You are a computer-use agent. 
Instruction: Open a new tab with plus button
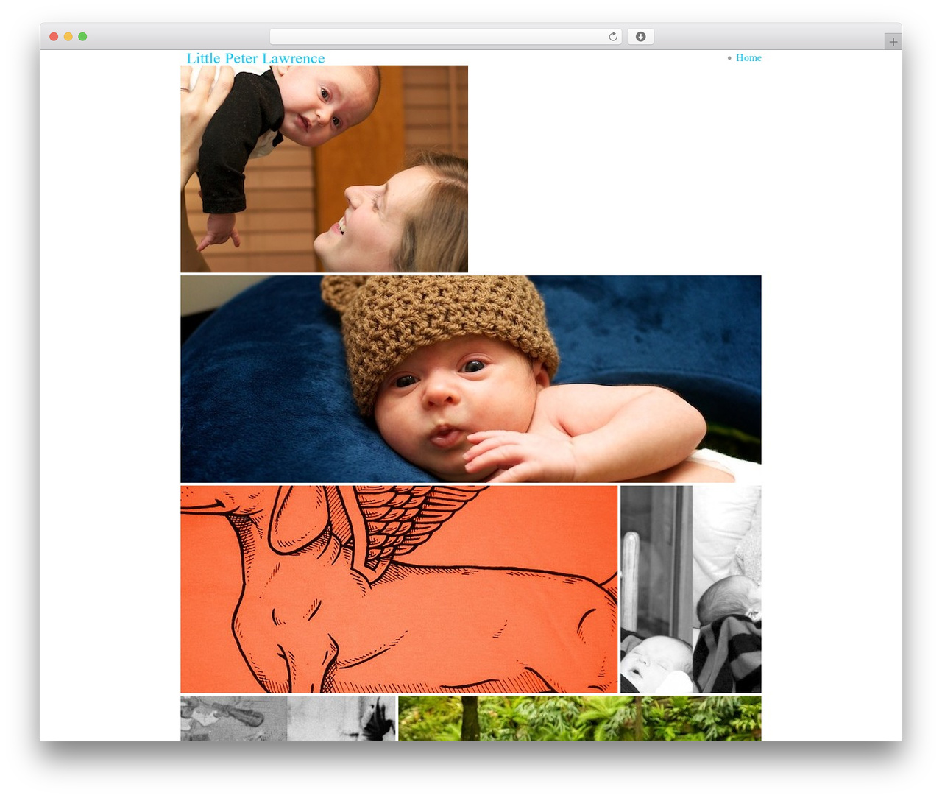pos(893,42)
